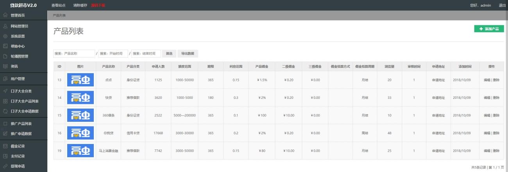Click the user icon beside 网站管理员
Viewport: 508px width, 172px height.
5,26
